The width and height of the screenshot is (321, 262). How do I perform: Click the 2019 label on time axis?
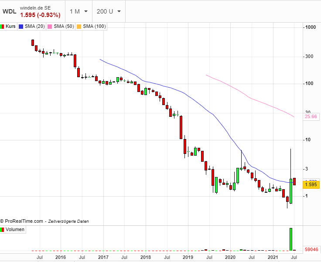click(x=187, y=258)
